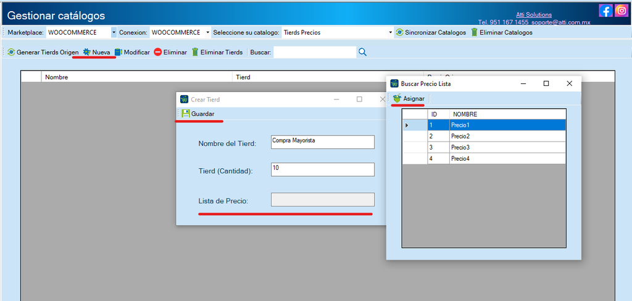
Task: Minimize the Crear Tierd window
Action: (336, 100)
